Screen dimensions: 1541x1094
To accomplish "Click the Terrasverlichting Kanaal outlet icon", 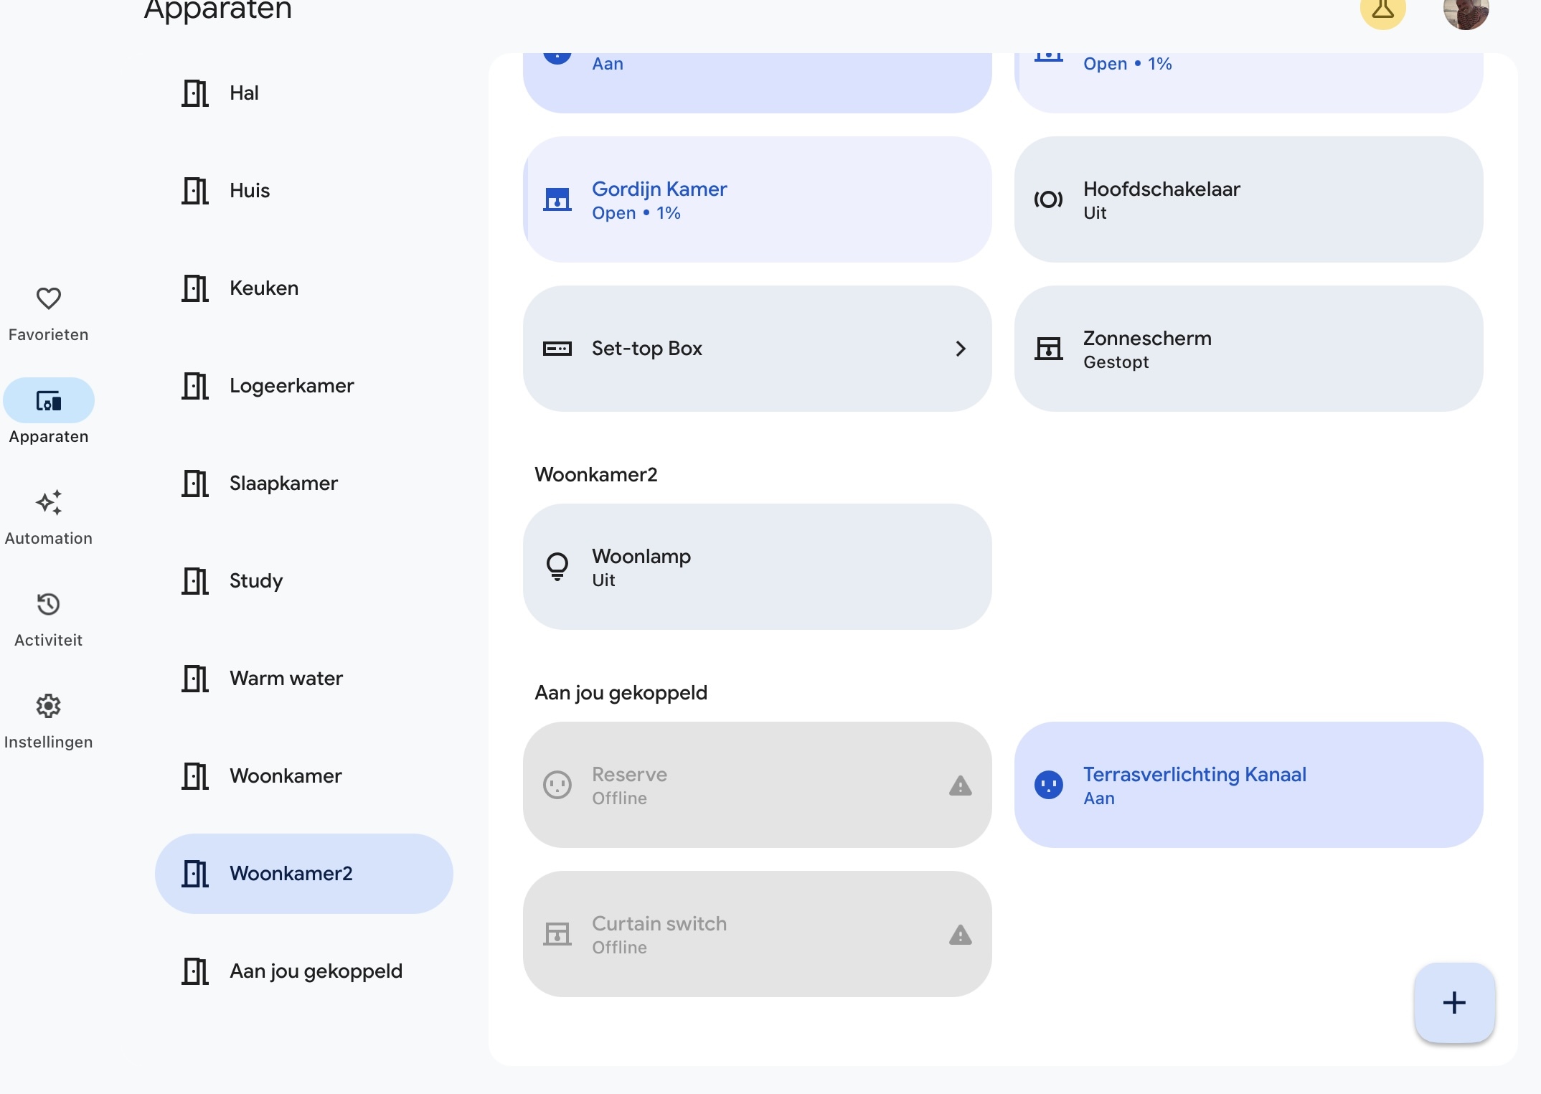I will [x=1048, y=785].
